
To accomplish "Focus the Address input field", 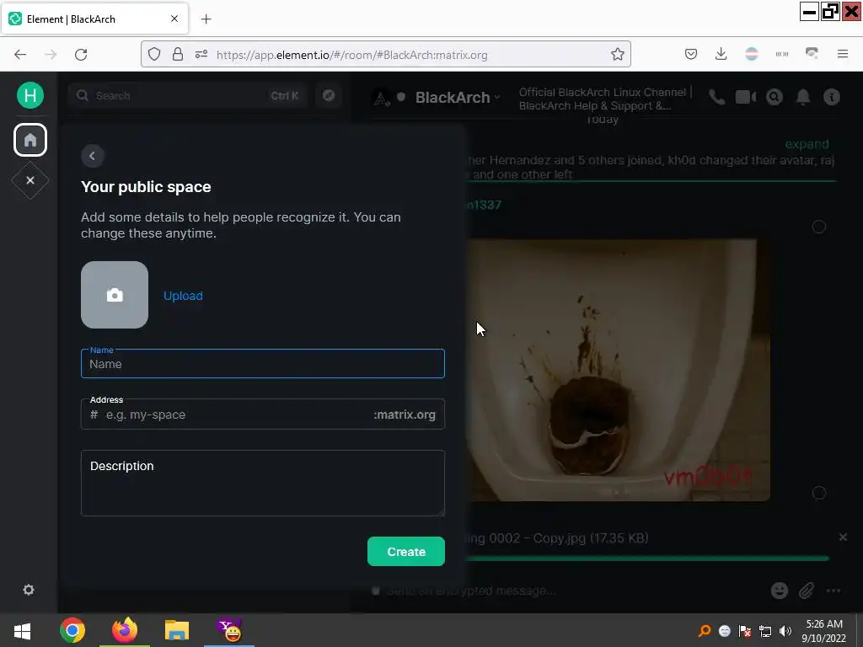I will click(263, 414).
